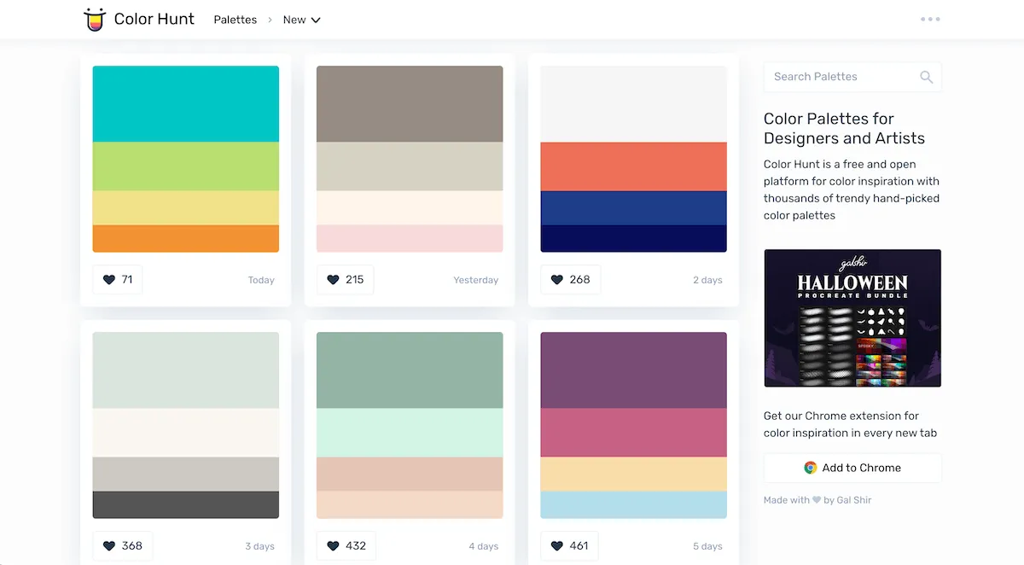This screenshot has width=1024, height=565.
Task: Click the search magnifier icon
Action: [x=926, y=77]
